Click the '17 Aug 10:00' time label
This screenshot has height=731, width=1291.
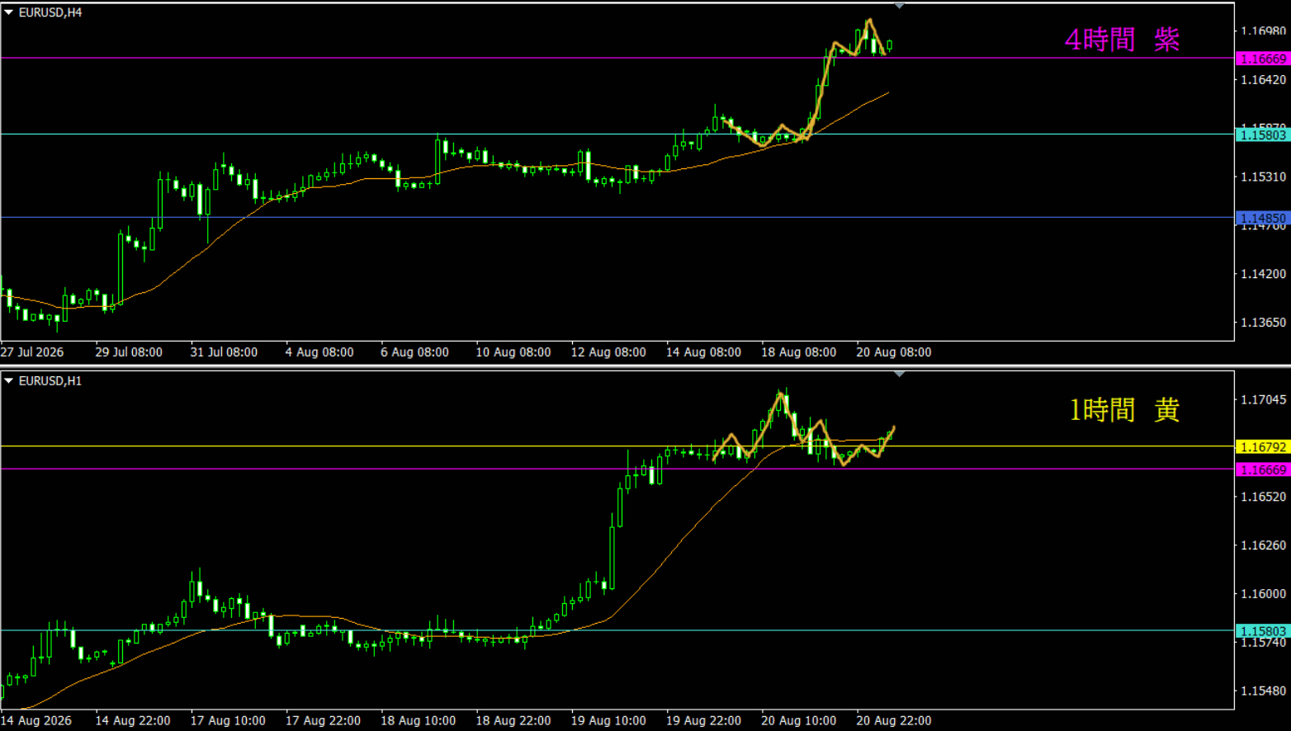coord(228,721)
